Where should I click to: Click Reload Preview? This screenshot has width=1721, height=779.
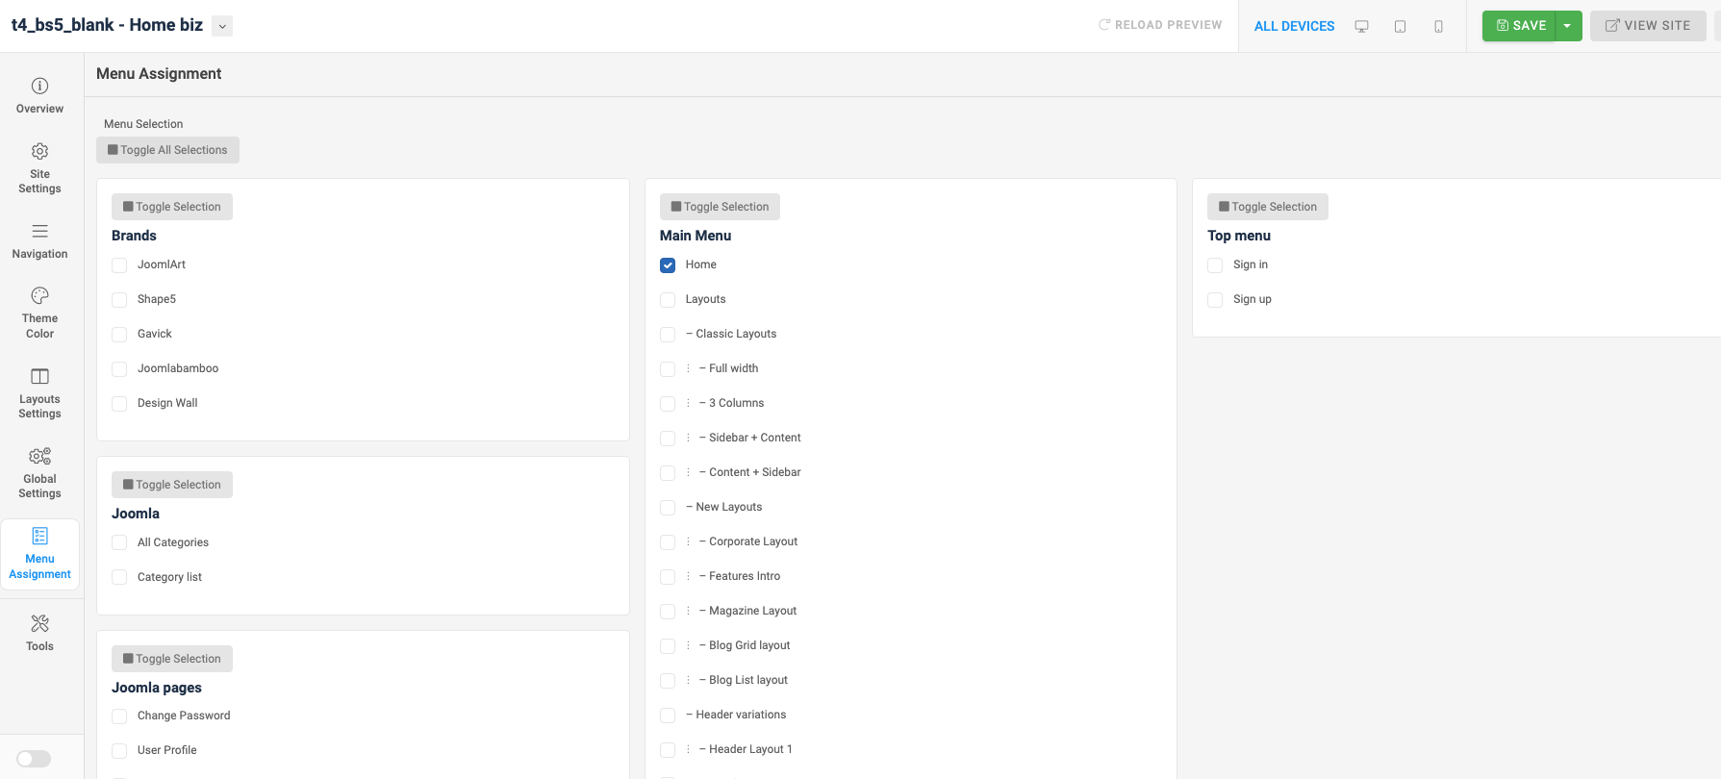(x=1160, y=25)
